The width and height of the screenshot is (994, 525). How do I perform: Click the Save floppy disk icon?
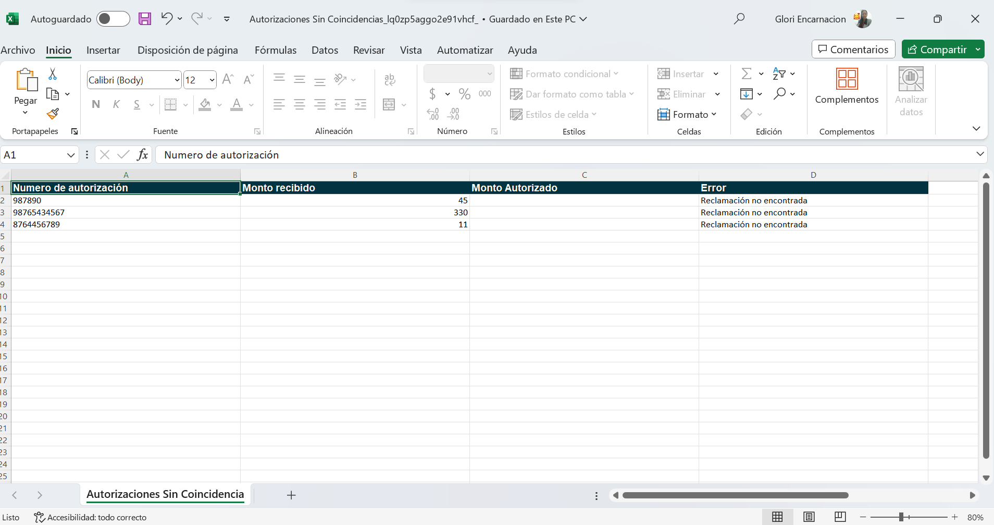click(145, 19)
